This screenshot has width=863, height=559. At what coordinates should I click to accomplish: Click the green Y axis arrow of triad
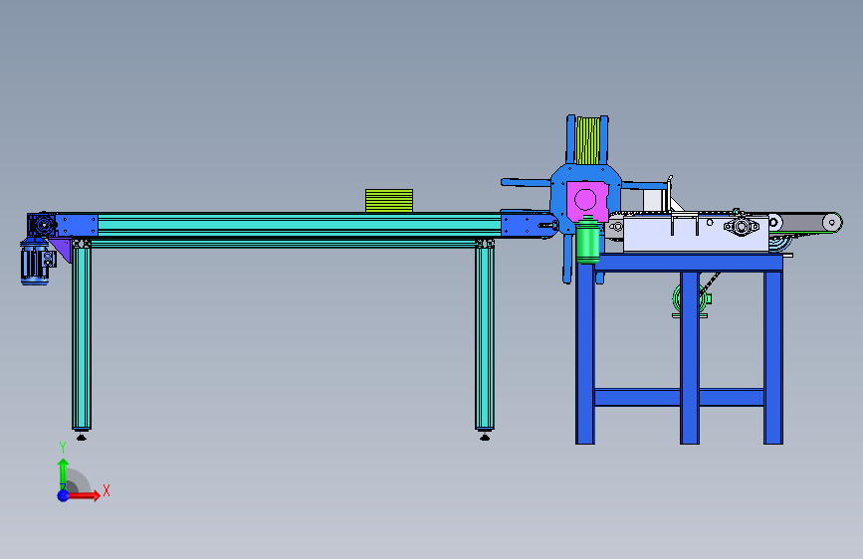(x=63, y=473)
